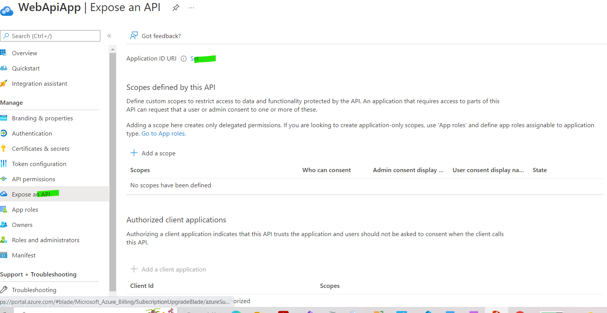Click the Search (Ctrl+/) input box
The height and width of the screenshot is (313, 607).
click(x=50, y=36)
